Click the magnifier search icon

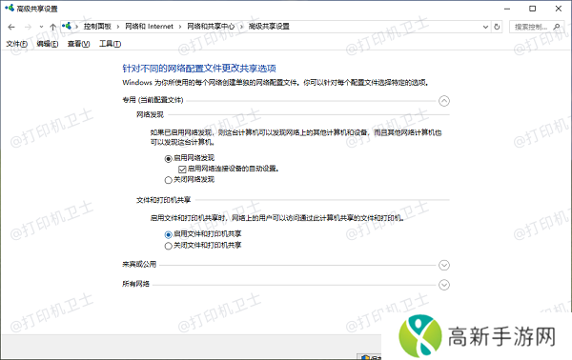click(x=557, y=27)
